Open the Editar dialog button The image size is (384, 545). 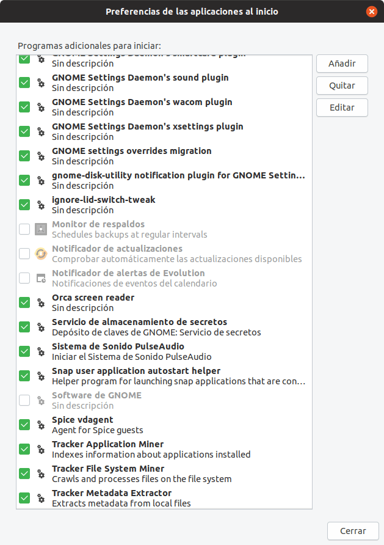[x=342, y=107]
